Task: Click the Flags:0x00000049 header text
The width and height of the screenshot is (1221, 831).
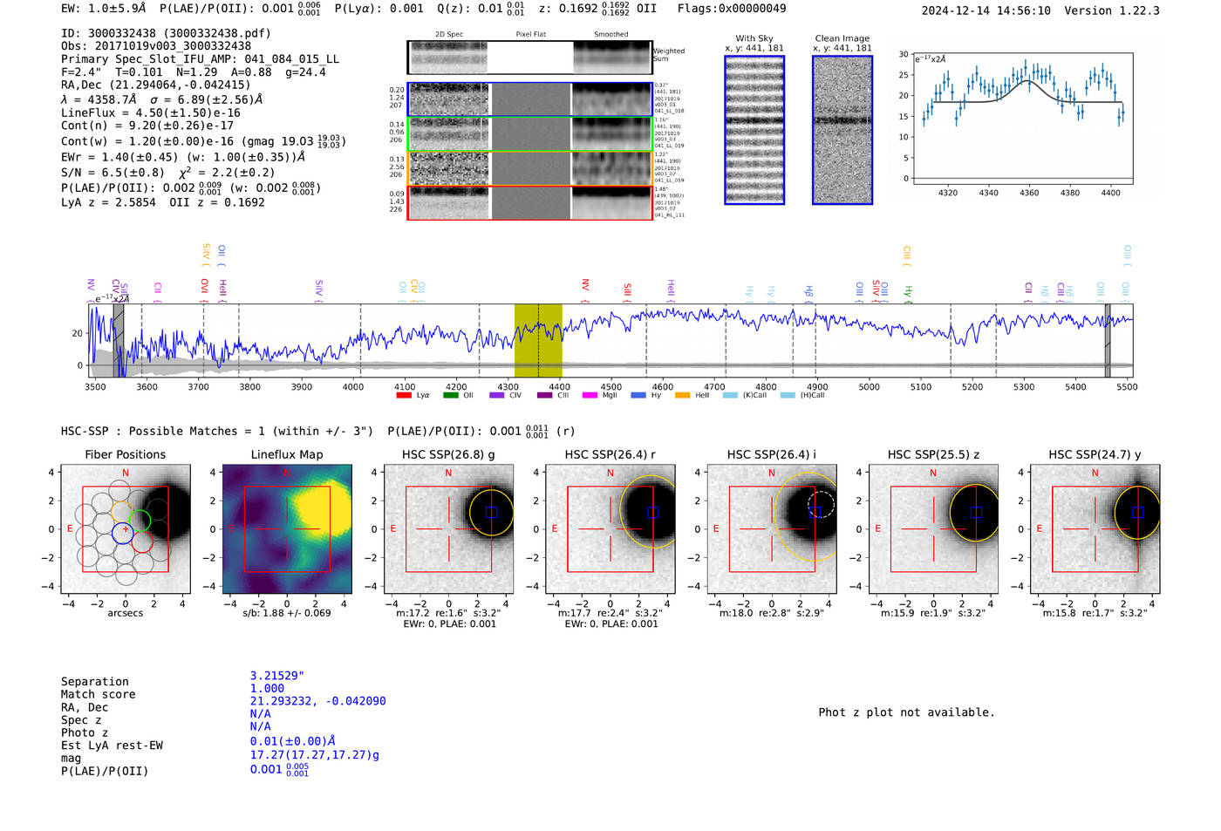Action: pyautogui.click(x=732, y=9)
